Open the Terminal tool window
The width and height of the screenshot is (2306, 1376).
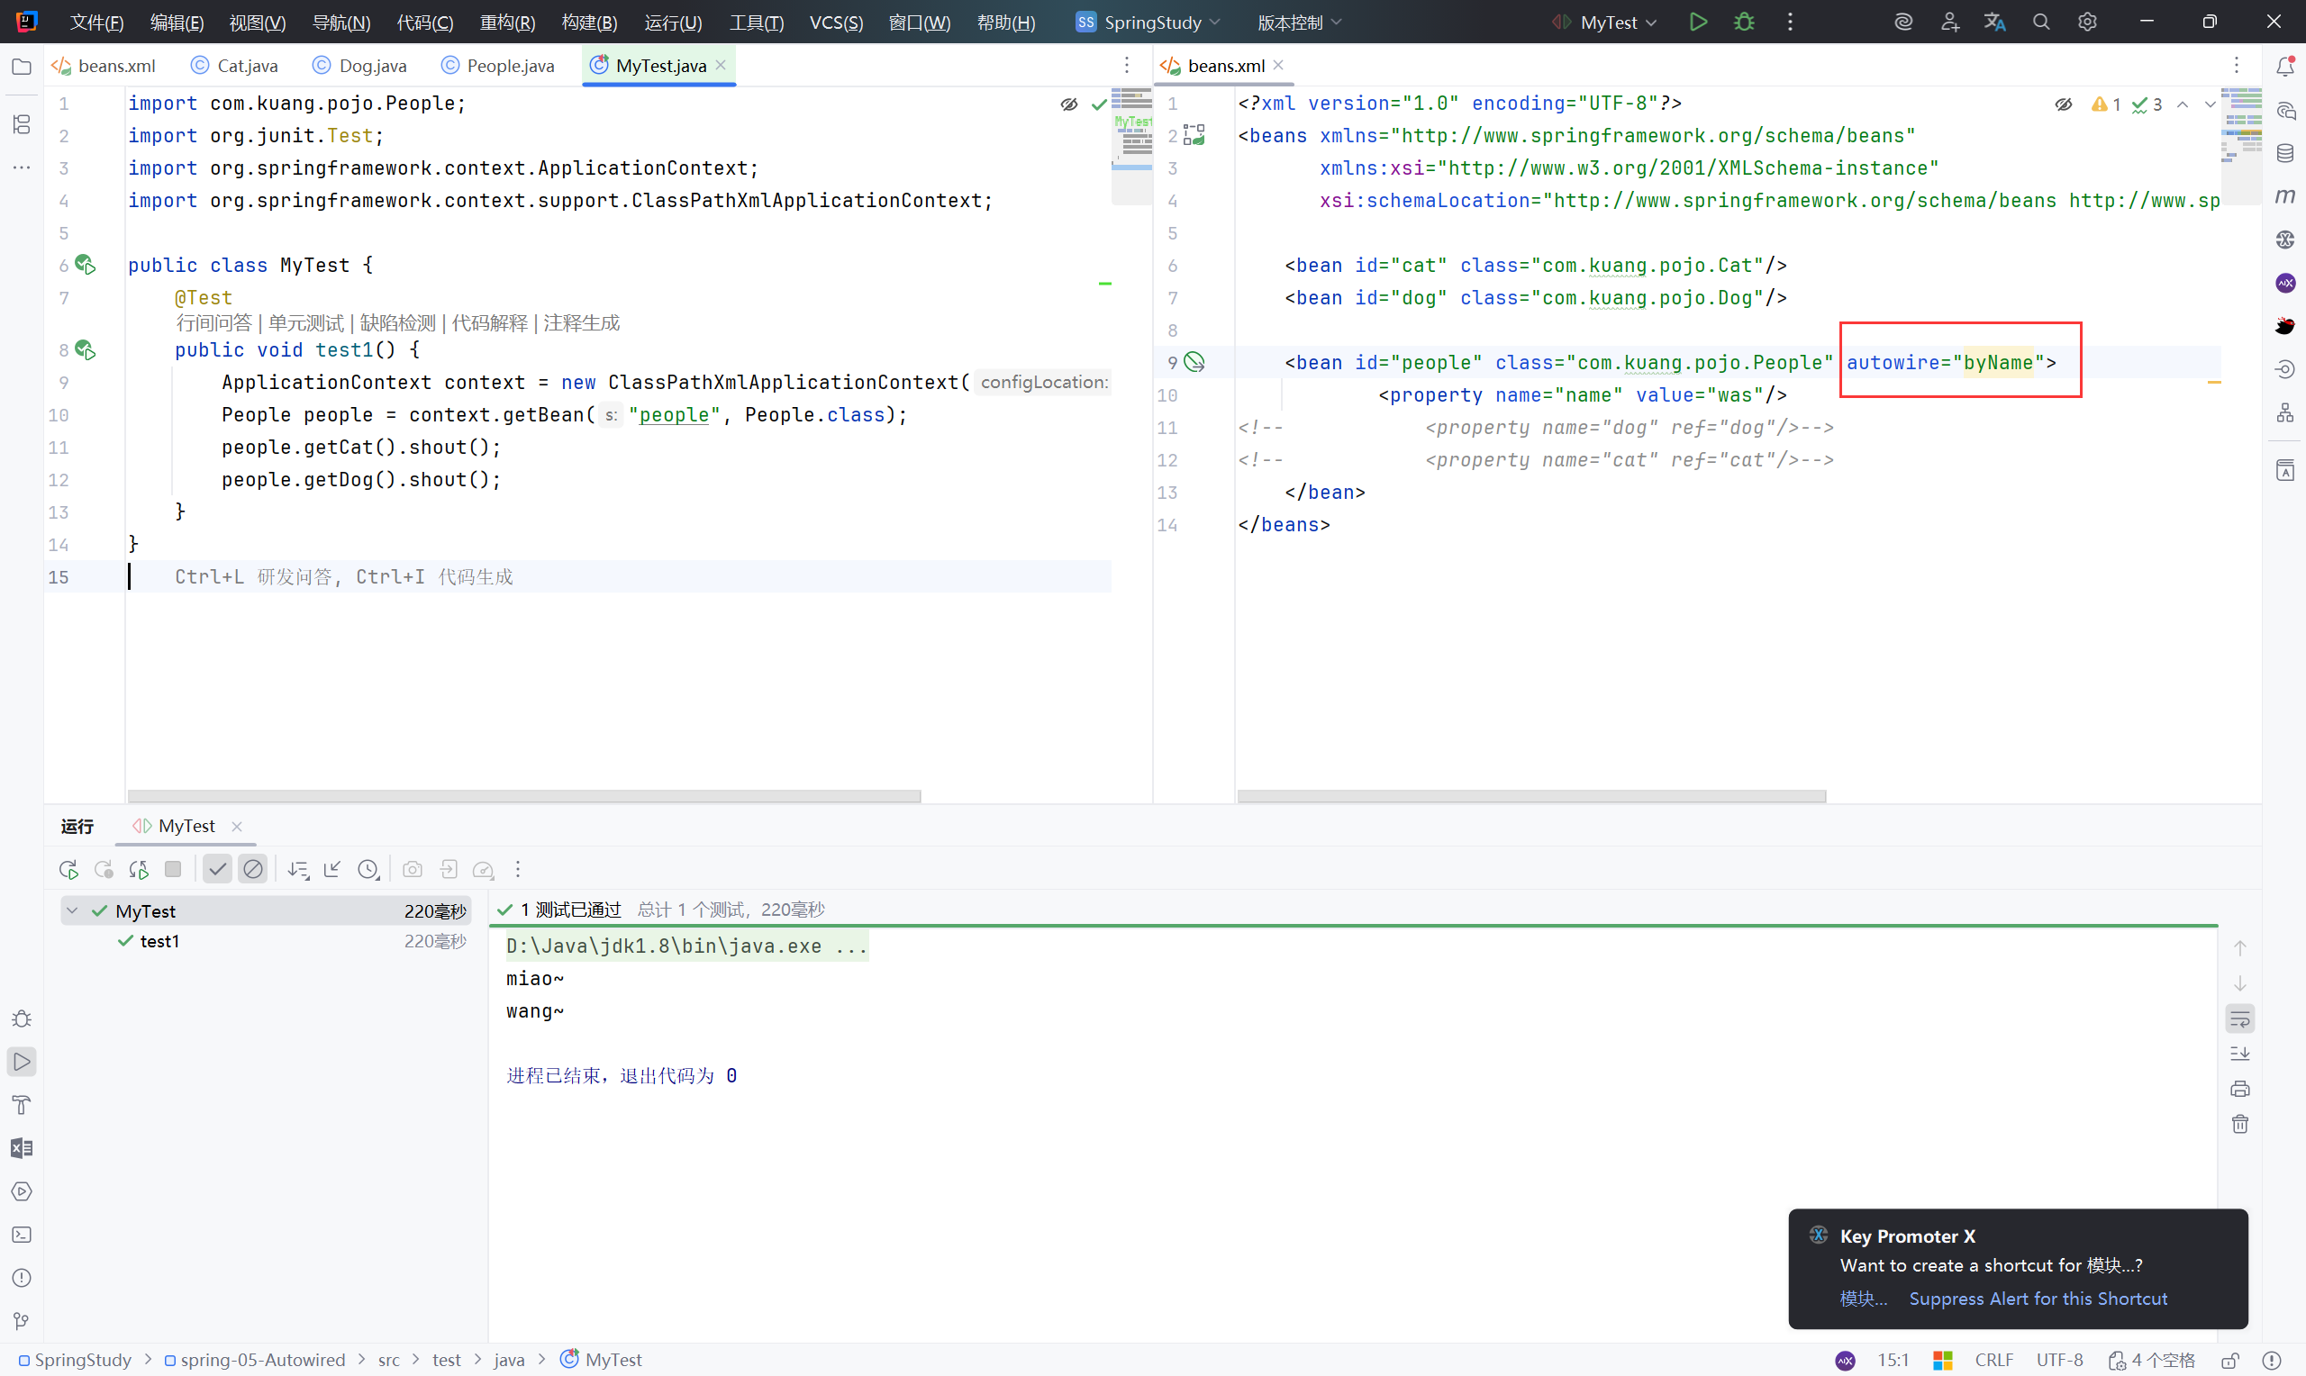tap(22, 1235)
